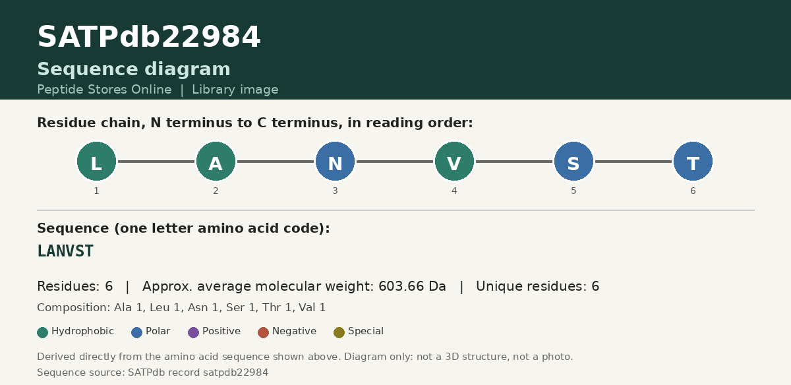
Task: Click the SATPdb22984 title
Action: (x=149, y=38)
